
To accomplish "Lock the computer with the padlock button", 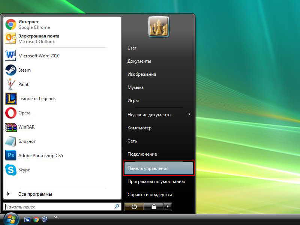I will (x=154, y=207).
